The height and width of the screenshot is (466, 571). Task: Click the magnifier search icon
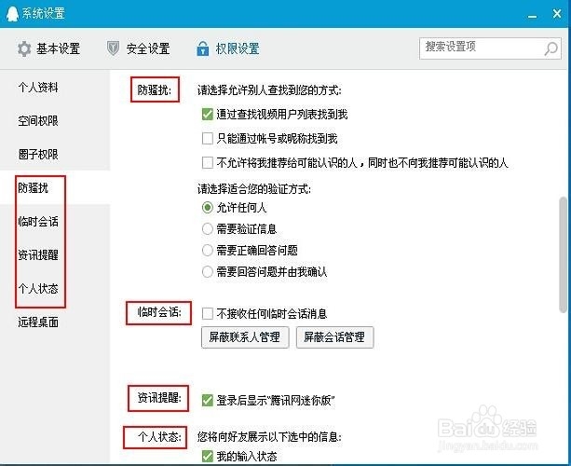point(551,48)
